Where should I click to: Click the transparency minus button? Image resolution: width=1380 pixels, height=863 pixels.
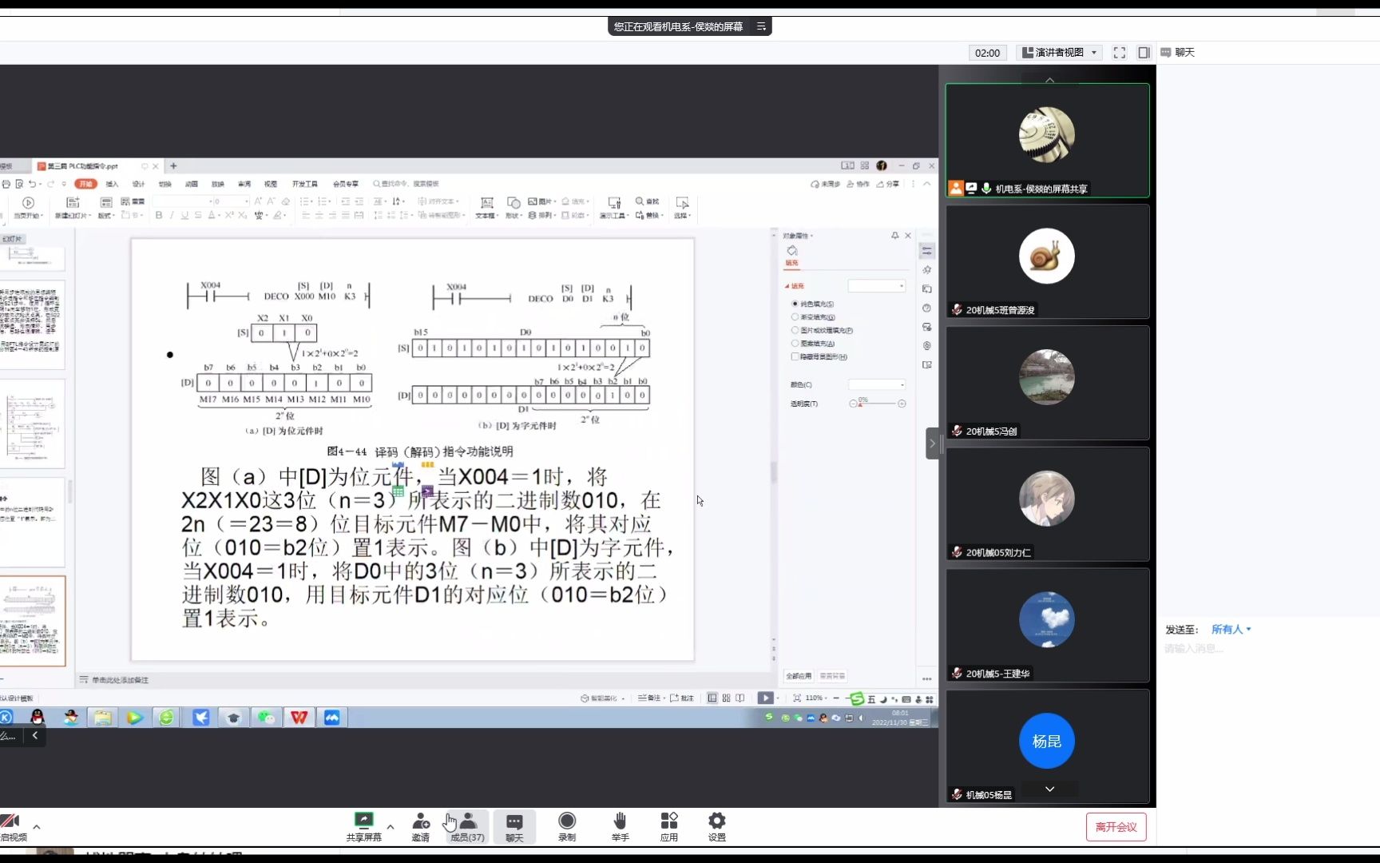(852, 404)
